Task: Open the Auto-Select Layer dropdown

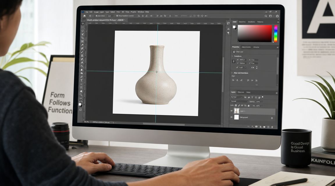Action: (x=111, y=16)
